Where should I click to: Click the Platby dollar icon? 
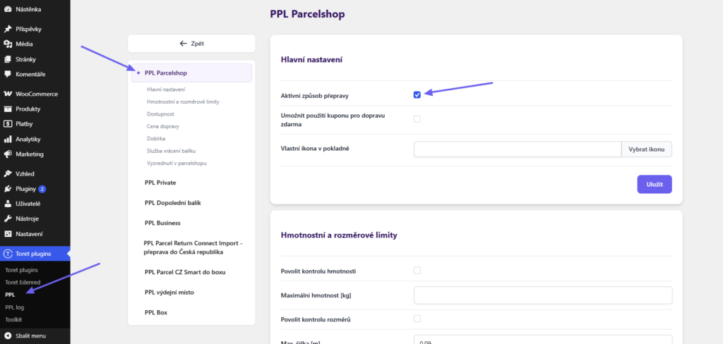(7, 124)
